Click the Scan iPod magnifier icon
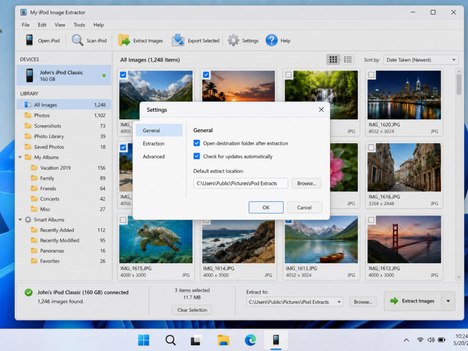The height and width of the screenshot is (351, 468). point(77,40)
